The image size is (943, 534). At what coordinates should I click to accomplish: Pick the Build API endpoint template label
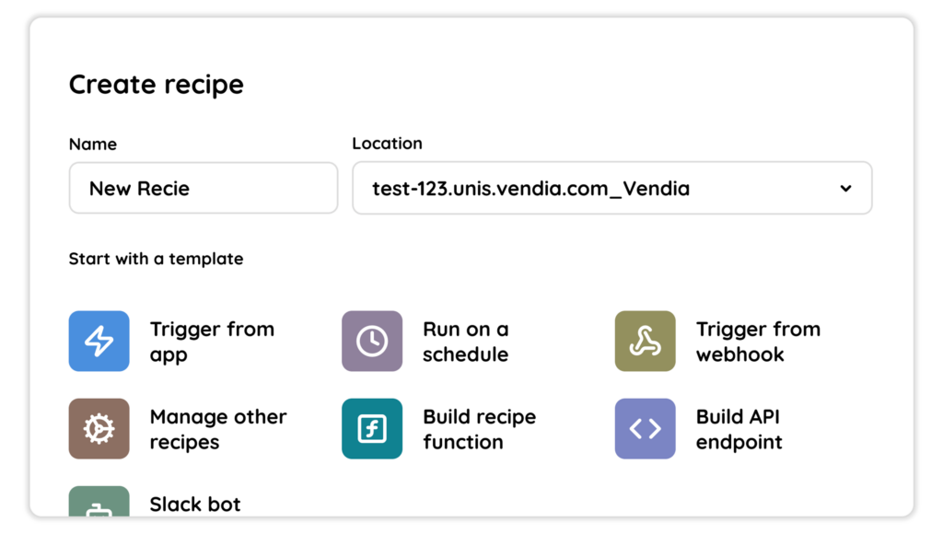pos(739,429)
